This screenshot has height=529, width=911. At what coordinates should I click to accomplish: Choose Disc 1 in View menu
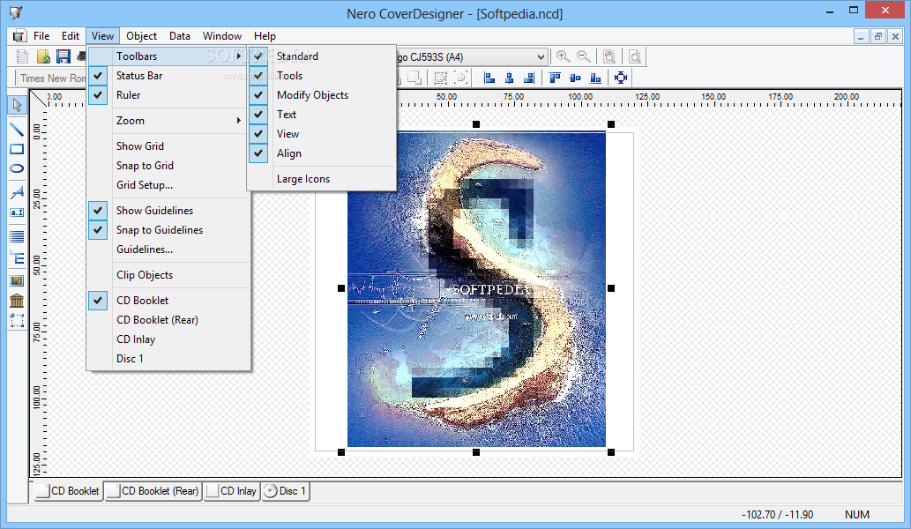click(x=168, y=359)
